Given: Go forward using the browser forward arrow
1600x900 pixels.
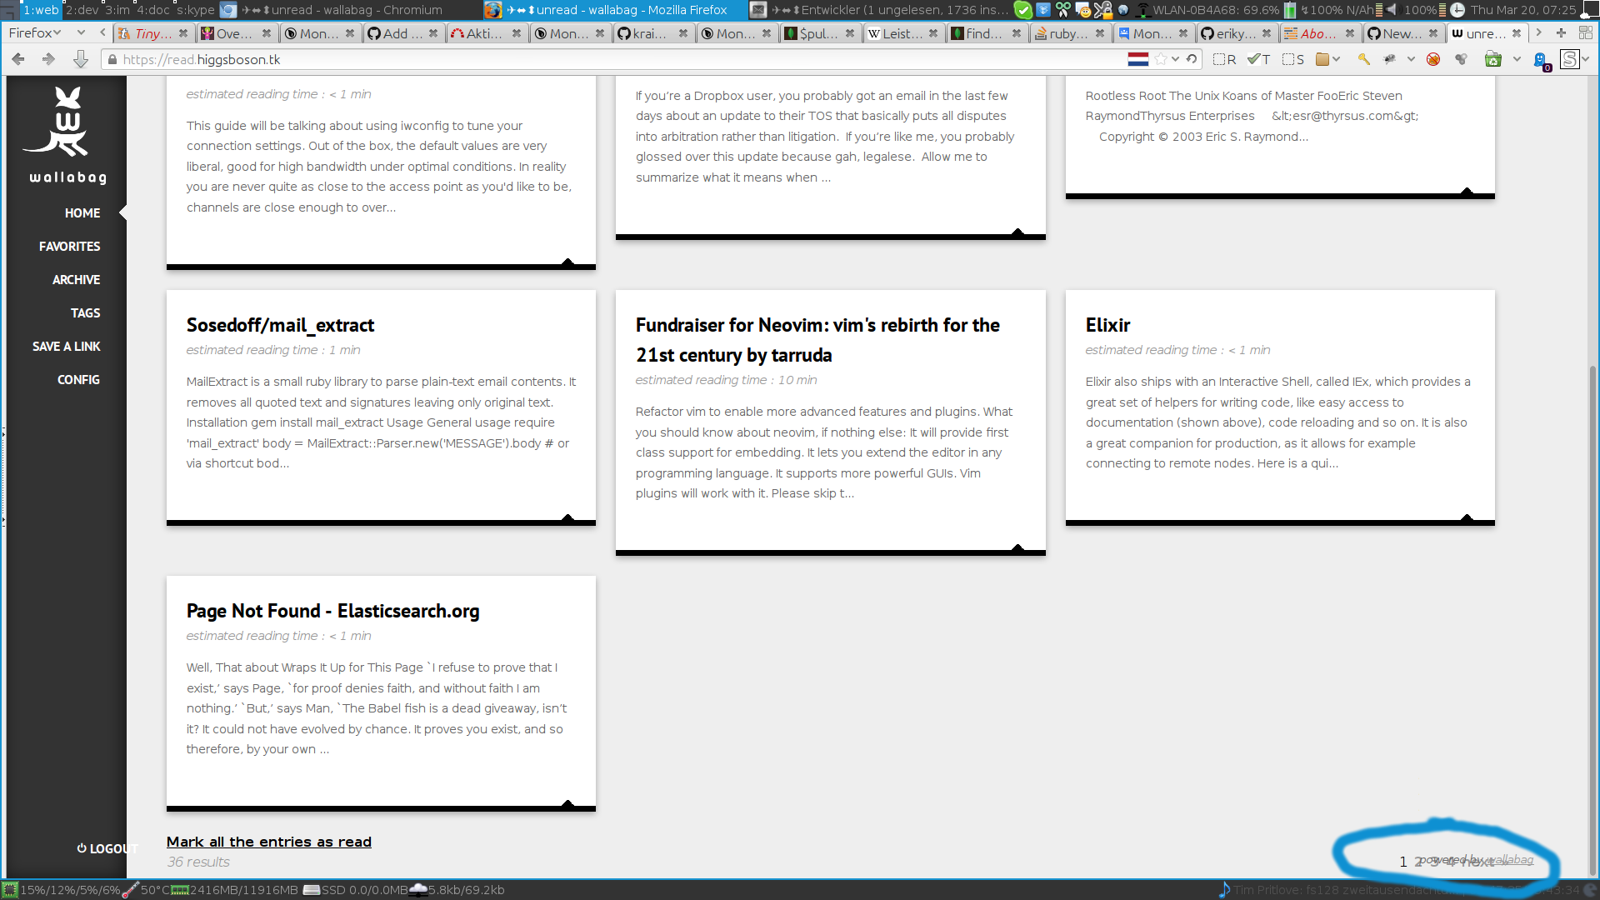Looking at the screenshot, I should [x=48, y=59].
